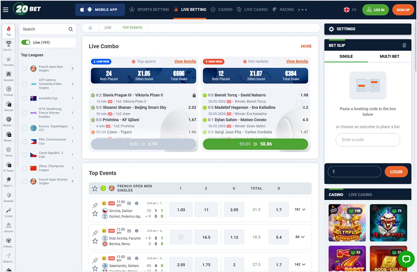Select AI Tennis in the sports sidebar

point(8,167)
